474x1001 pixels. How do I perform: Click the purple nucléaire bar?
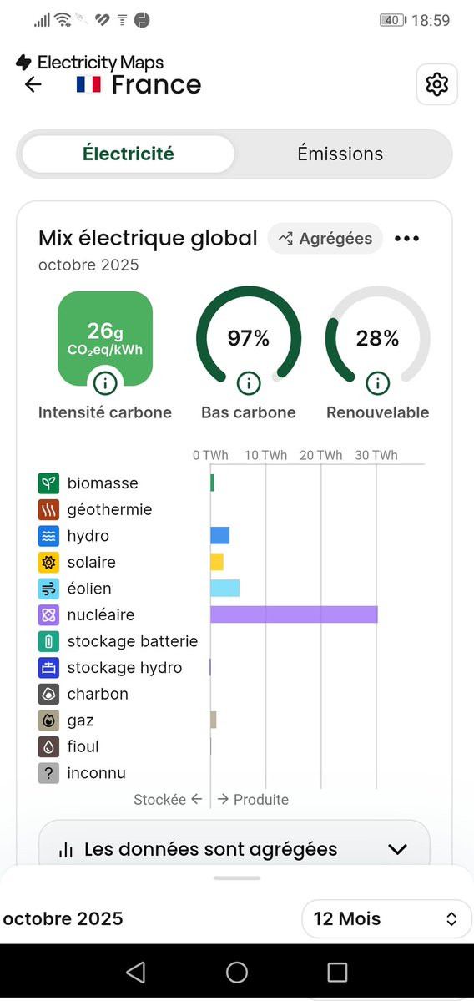(x=294, y=614)
